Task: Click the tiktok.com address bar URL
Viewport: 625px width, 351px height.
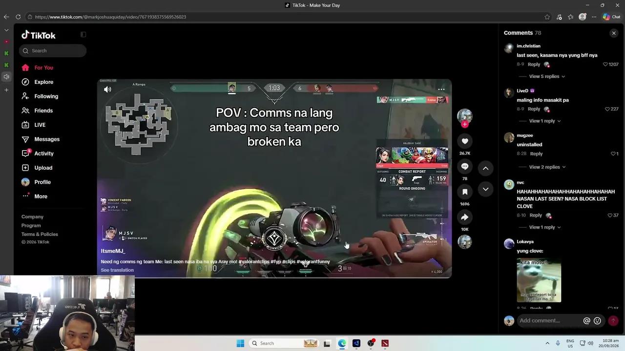Action: [x=110, y=17]
